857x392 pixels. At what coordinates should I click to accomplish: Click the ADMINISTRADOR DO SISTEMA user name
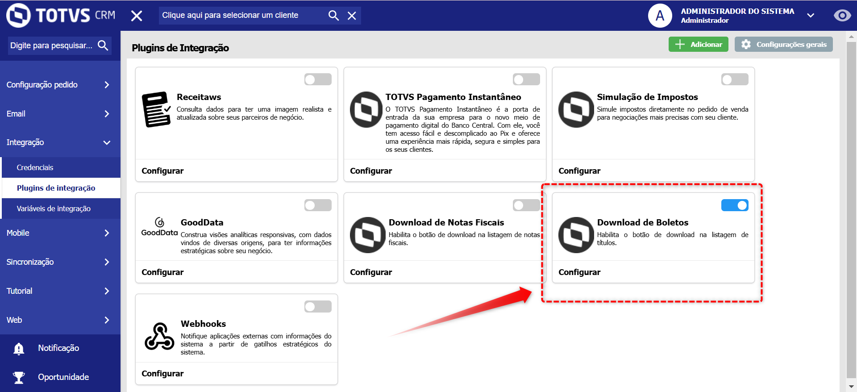(x=737, y=11)
